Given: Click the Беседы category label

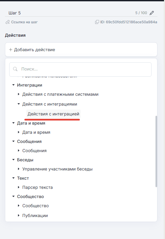Looking at the screenshot, I should click(x=25, y=160).
